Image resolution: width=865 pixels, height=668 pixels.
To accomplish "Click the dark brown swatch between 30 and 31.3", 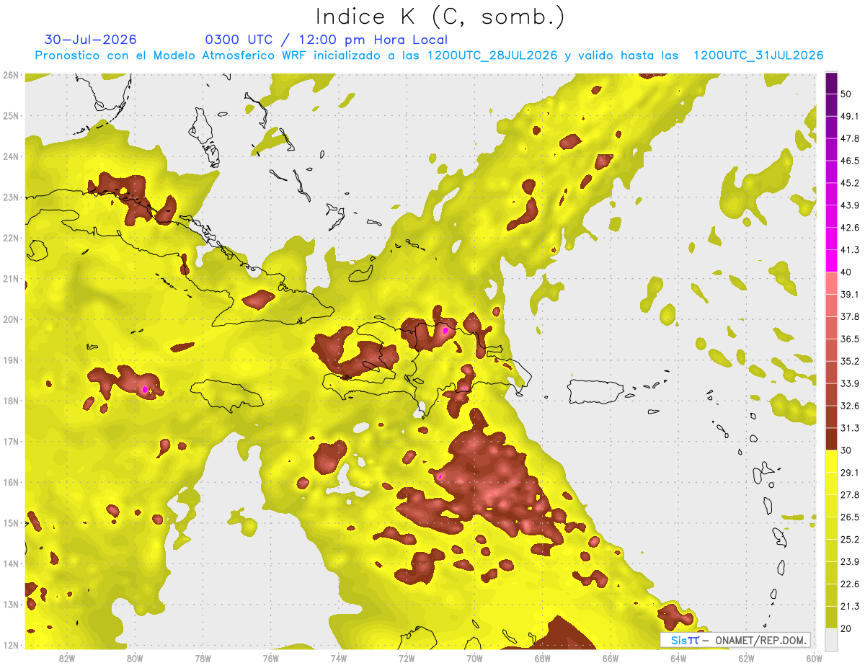I will tap(831, 439).
